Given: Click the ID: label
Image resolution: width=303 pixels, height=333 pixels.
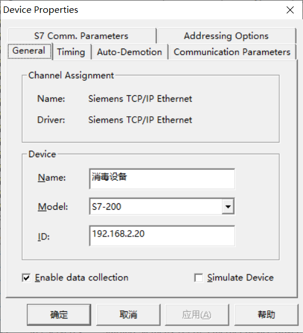Looking at the screenshot, I should click(44, 237).
